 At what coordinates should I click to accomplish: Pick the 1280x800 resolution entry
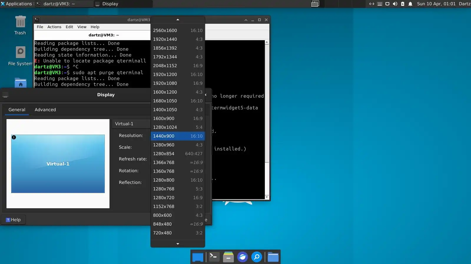[x=178, y=180]
